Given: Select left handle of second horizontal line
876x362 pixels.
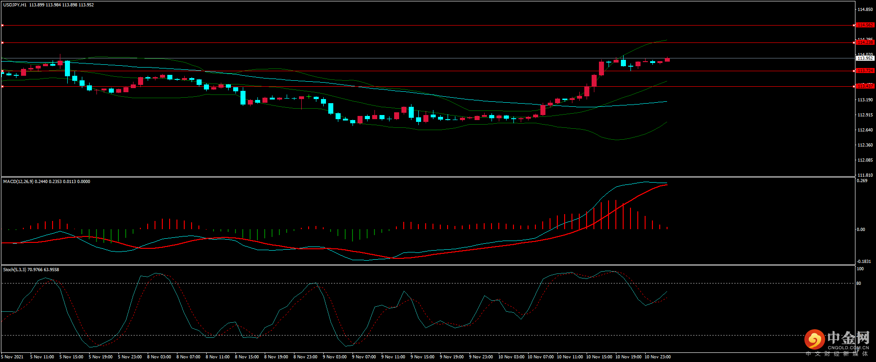Looking at the screenshot, I should point(2,43).
